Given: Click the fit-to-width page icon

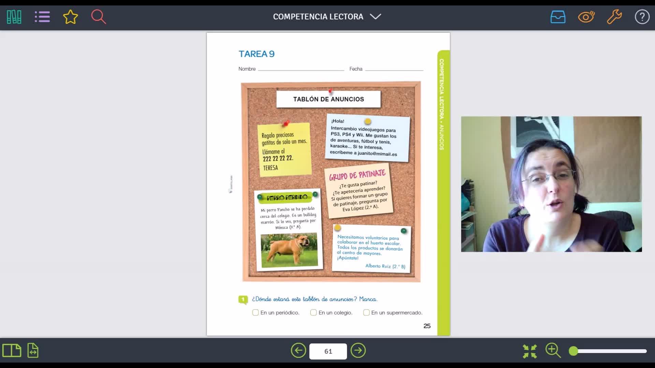Looking at the screenshot, I should pyautogui.click(x=33, y=351).
